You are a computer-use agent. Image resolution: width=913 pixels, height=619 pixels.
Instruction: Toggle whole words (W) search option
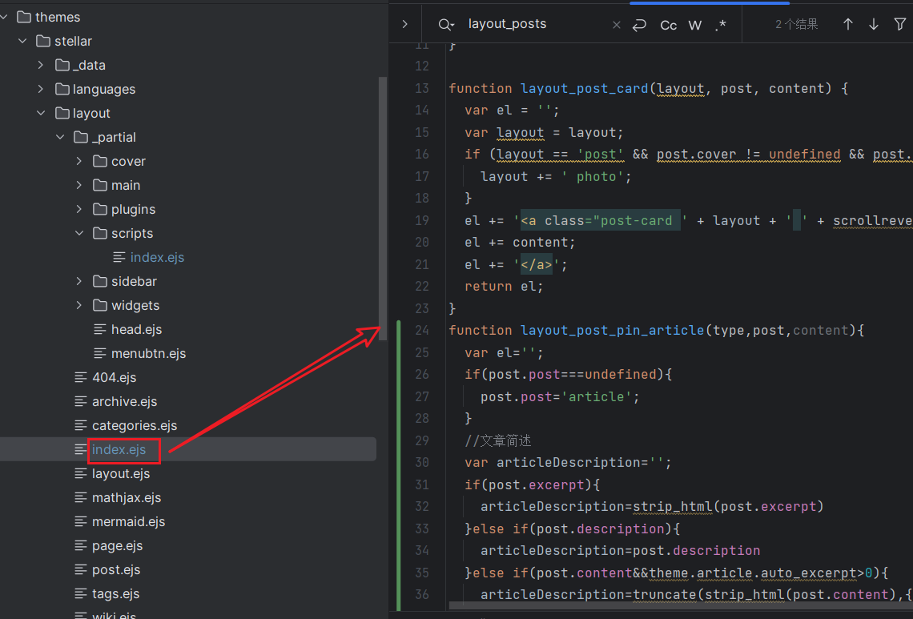coord(695,25)
